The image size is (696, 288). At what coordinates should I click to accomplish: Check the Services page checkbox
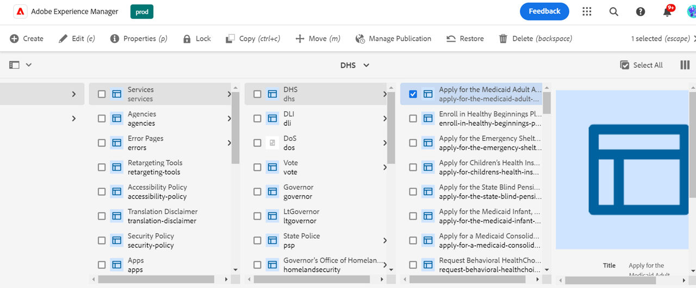point(102,94)
